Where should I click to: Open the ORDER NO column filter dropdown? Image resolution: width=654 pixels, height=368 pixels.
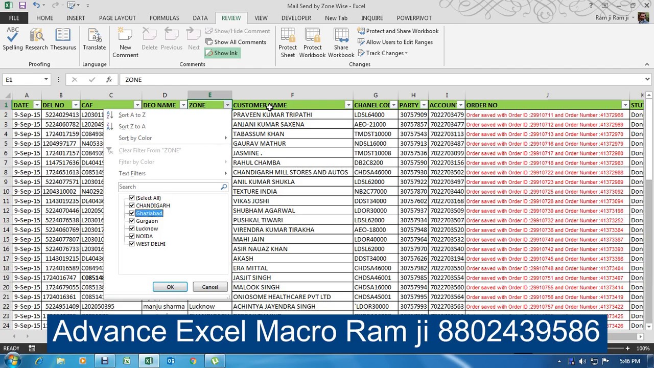625,105
